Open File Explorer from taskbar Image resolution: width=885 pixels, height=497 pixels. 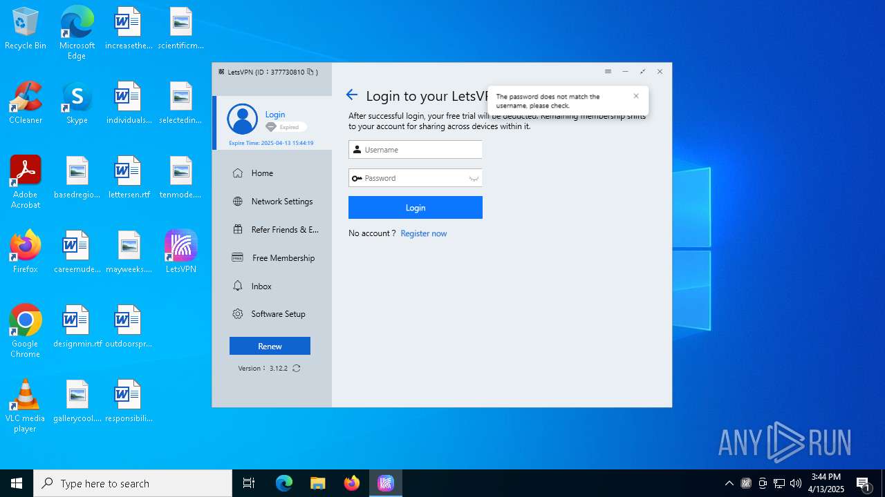pyautogui.click(x=317, y=483)
